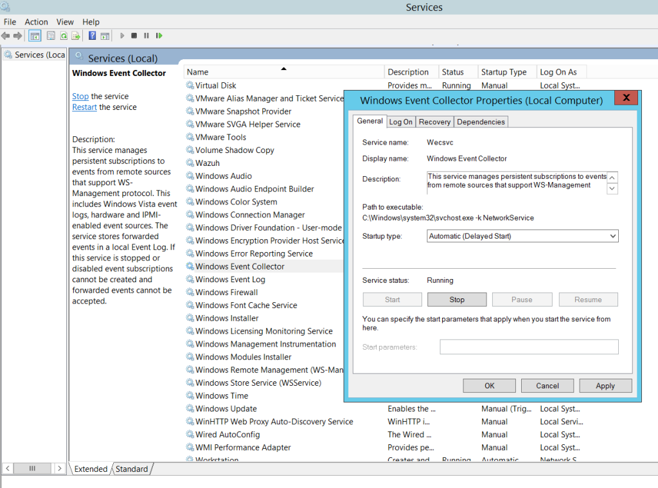Screen dimensions: 658x488
Task: Click the Pause Service toolbar icon
Action: click(146, 35)
